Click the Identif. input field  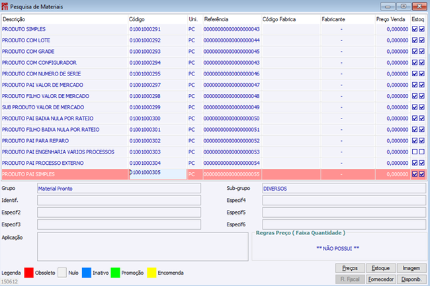click(119, 201)
